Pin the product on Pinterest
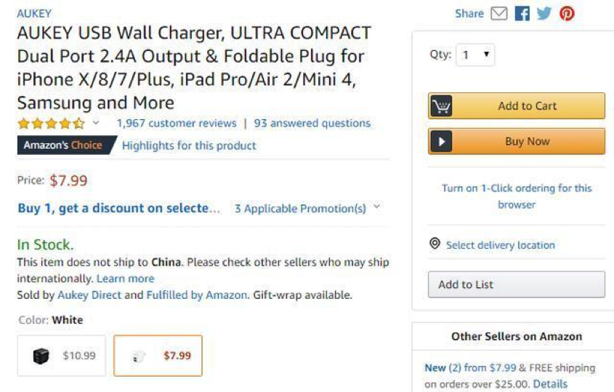 click(567, 14)
